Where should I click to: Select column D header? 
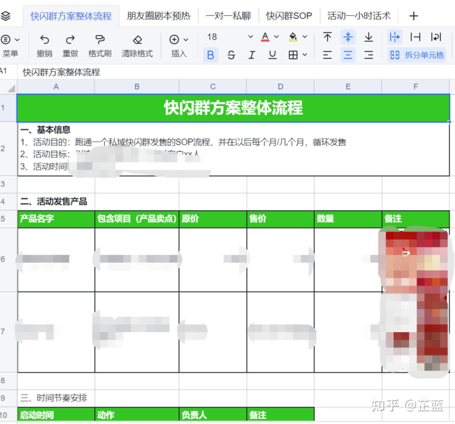pyautogui.click(x=281, y=87)
